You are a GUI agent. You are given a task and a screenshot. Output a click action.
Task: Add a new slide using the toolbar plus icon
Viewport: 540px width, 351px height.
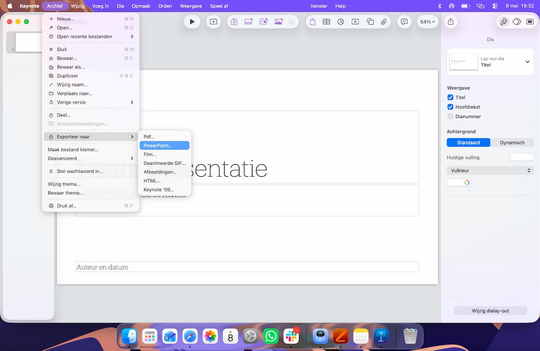tap(213, 22)
